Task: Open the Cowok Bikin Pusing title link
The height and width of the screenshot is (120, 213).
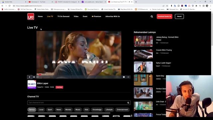Action: click(x=164, y=50)
